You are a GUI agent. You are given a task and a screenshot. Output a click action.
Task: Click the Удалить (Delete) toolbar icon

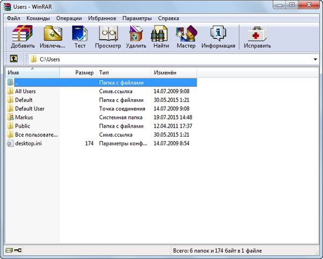click(x=136, y=37)
